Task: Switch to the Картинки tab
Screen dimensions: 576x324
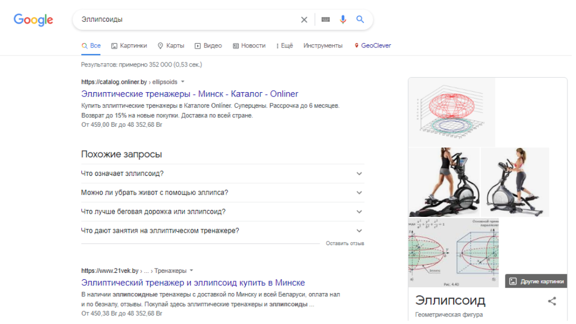Action: (129, 46)
